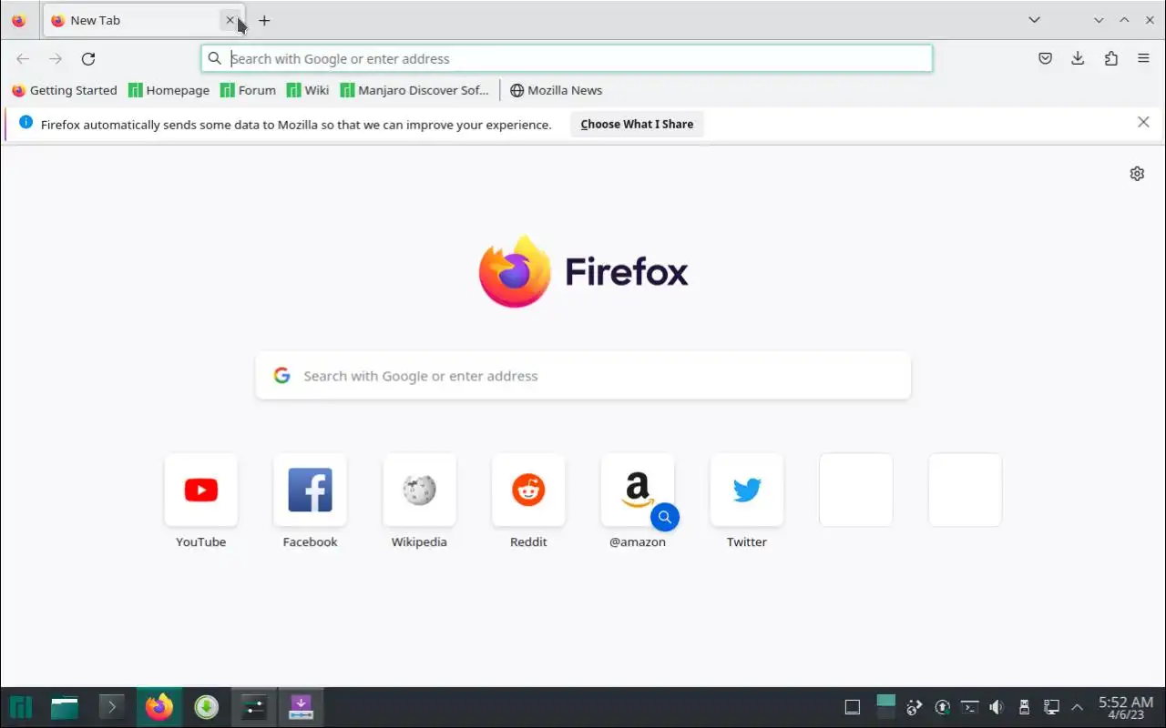Open a new tab with plus button

[x=264, y=20]
